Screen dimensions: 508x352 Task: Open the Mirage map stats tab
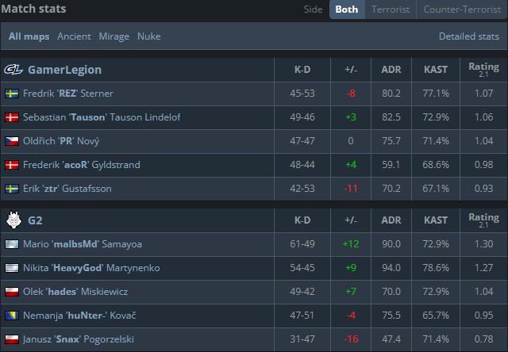[114, 36]
